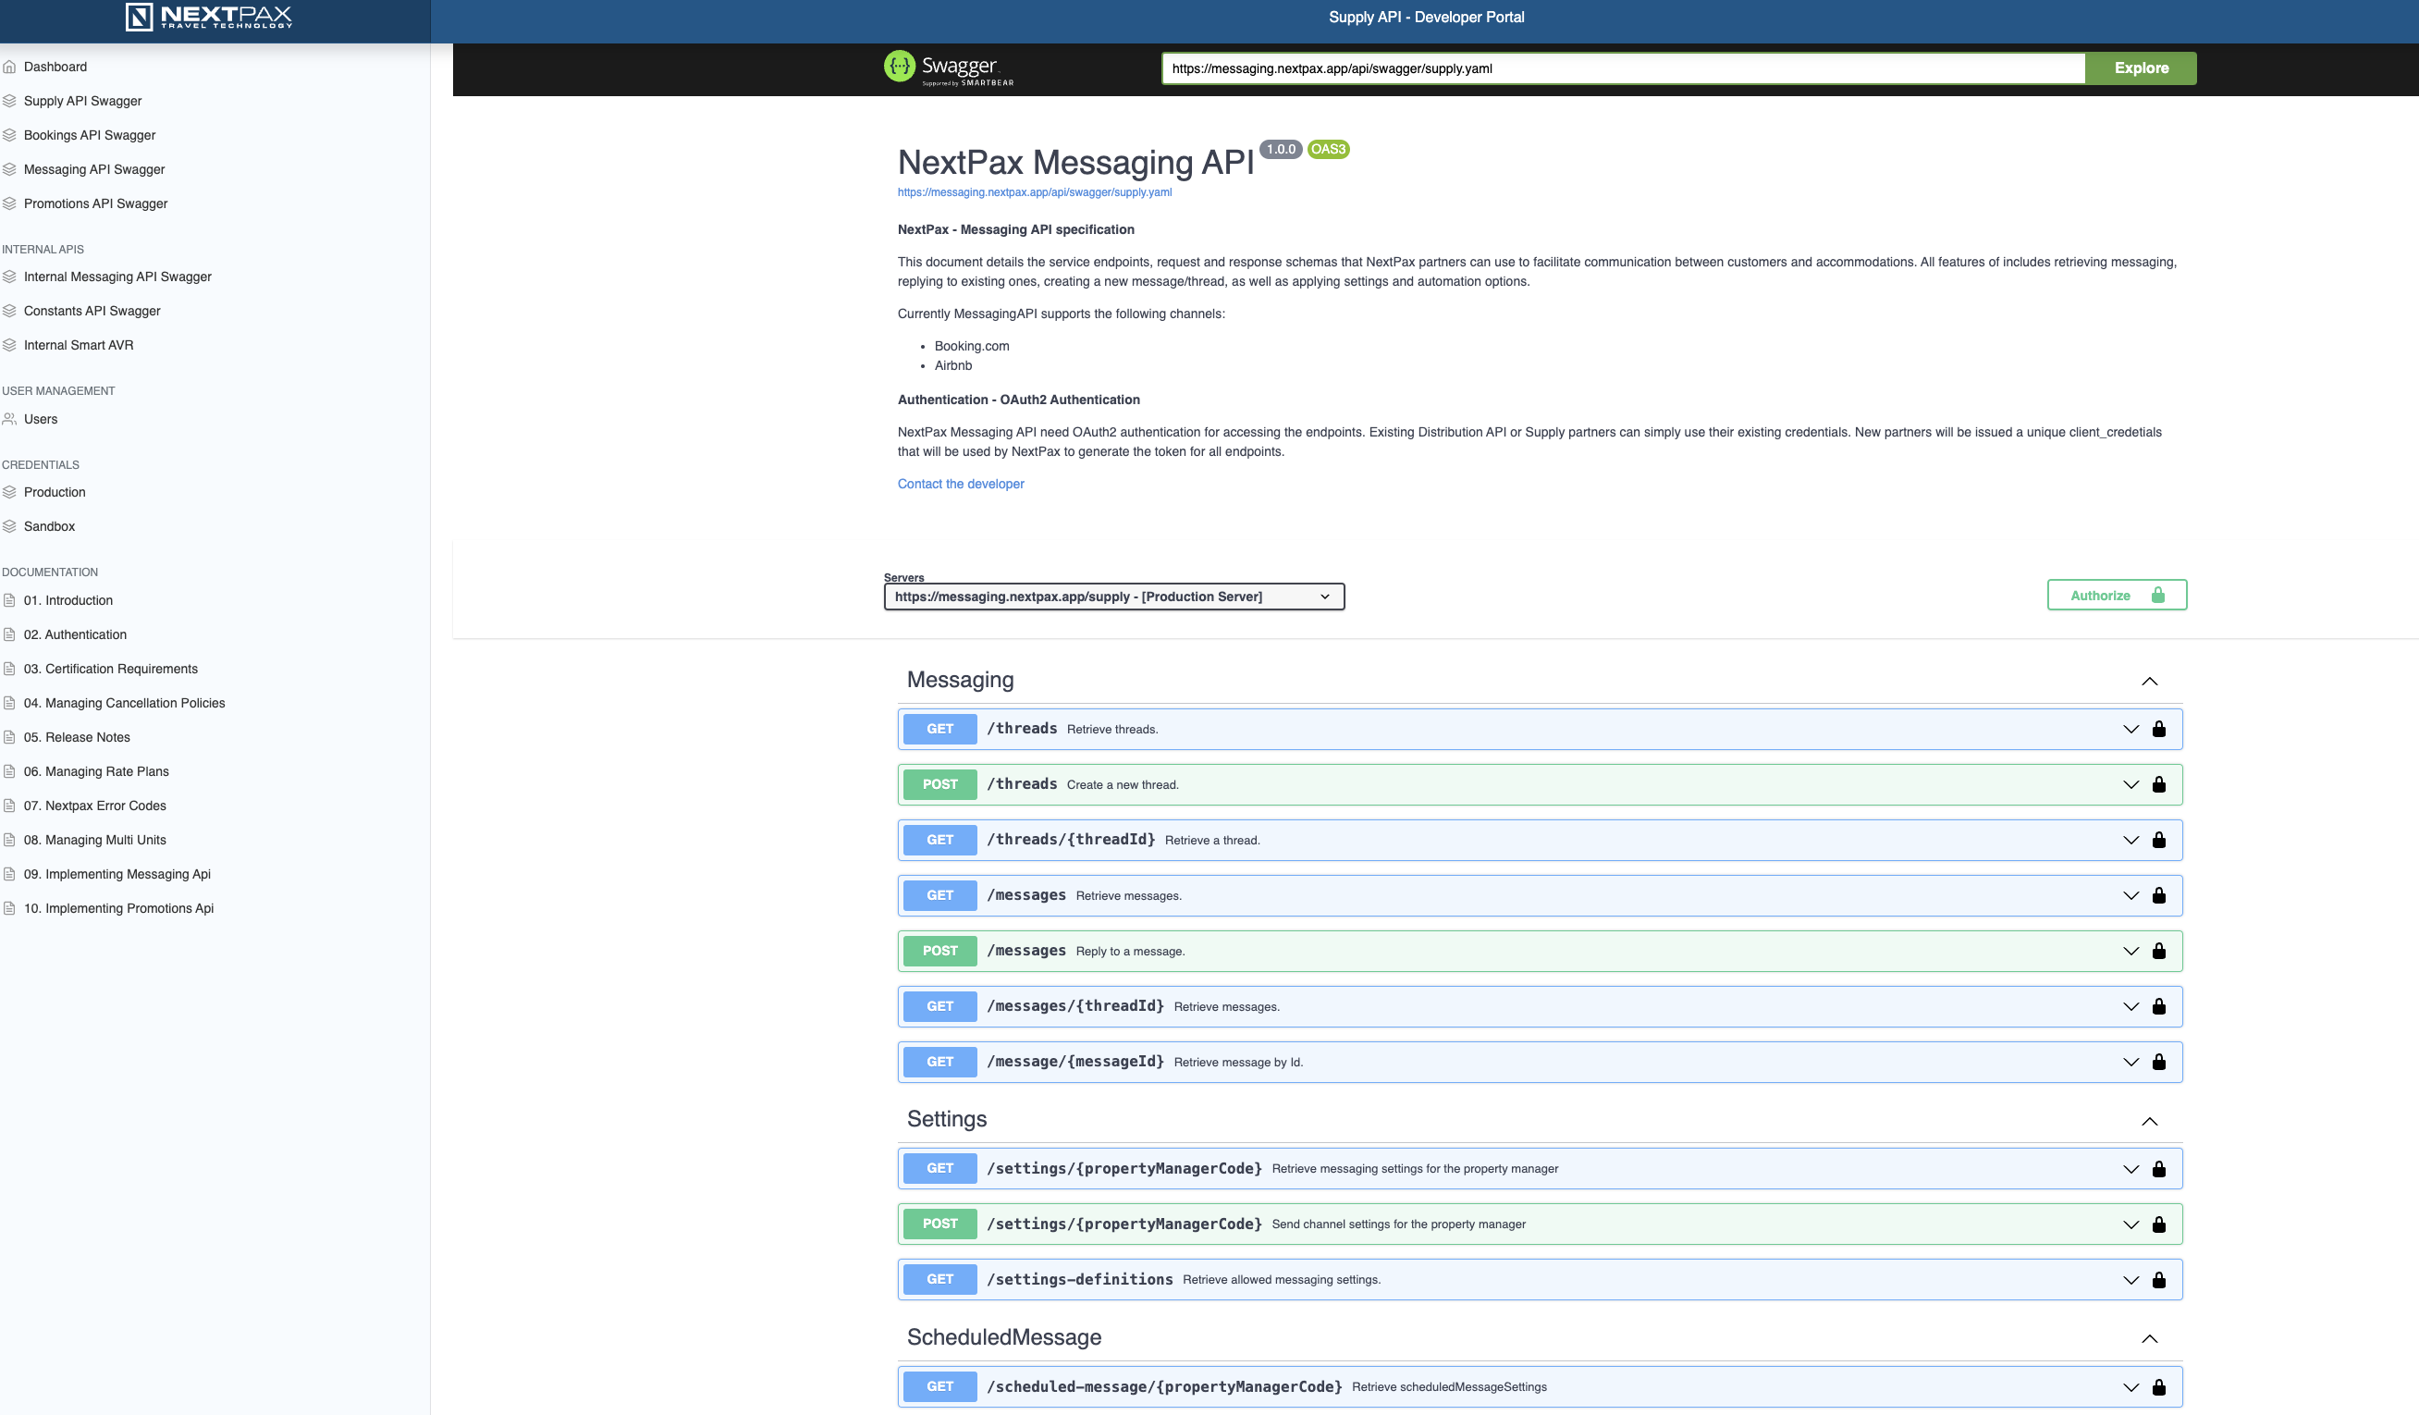2419x1415 pixels.
Task: Click lock icon on GET /threads/{threadId} row
Action: pos(2159,840)
